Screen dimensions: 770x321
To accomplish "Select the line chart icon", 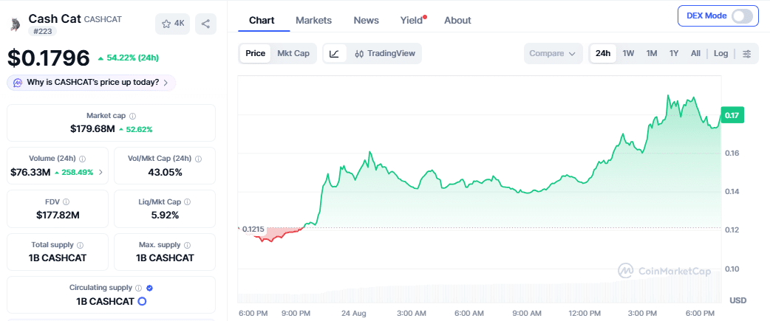I will click(335, 53).
